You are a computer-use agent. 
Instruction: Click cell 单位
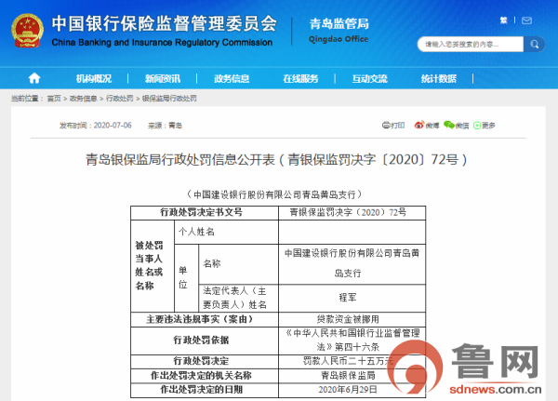tap(187, 278)
